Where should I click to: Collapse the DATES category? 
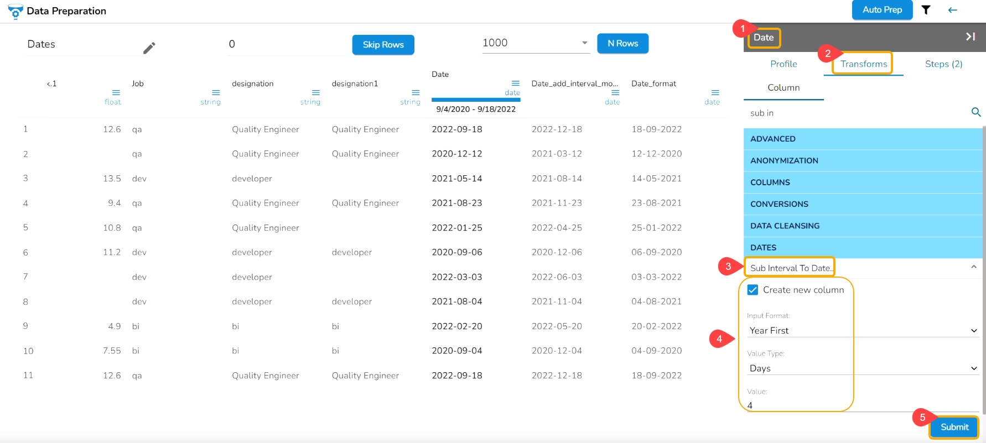pyautogui.click(x=863, y=248)
